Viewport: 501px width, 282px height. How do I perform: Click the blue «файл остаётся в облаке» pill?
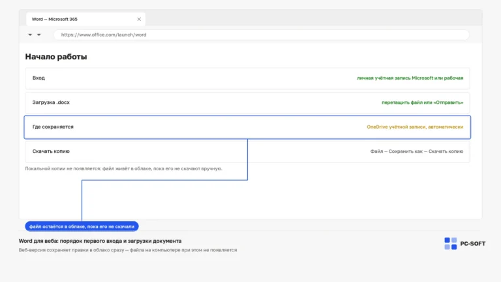click(82, 227)
